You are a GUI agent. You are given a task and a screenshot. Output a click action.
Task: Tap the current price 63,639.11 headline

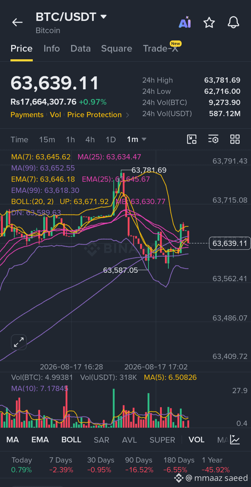click(55, 83)
